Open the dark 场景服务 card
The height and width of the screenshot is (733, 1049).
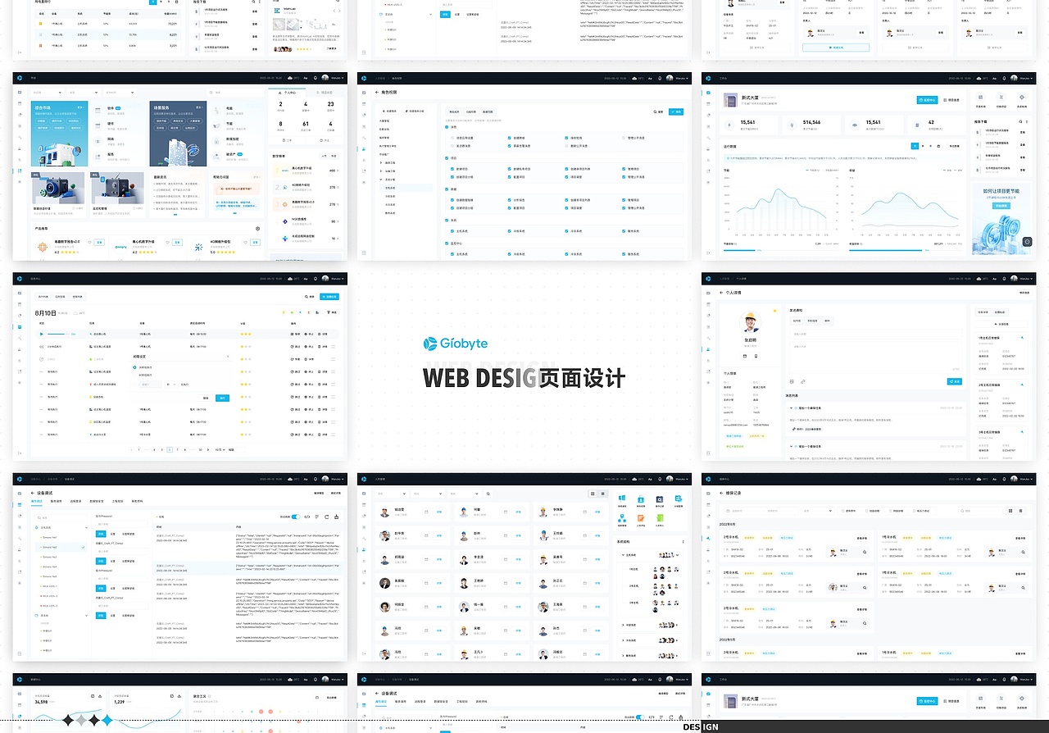[178, 134]
